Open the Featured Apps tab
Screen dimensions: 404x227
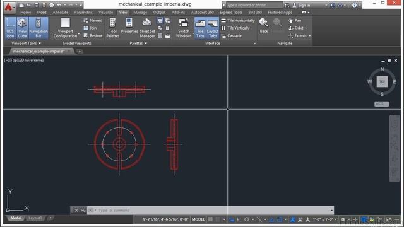280,13
